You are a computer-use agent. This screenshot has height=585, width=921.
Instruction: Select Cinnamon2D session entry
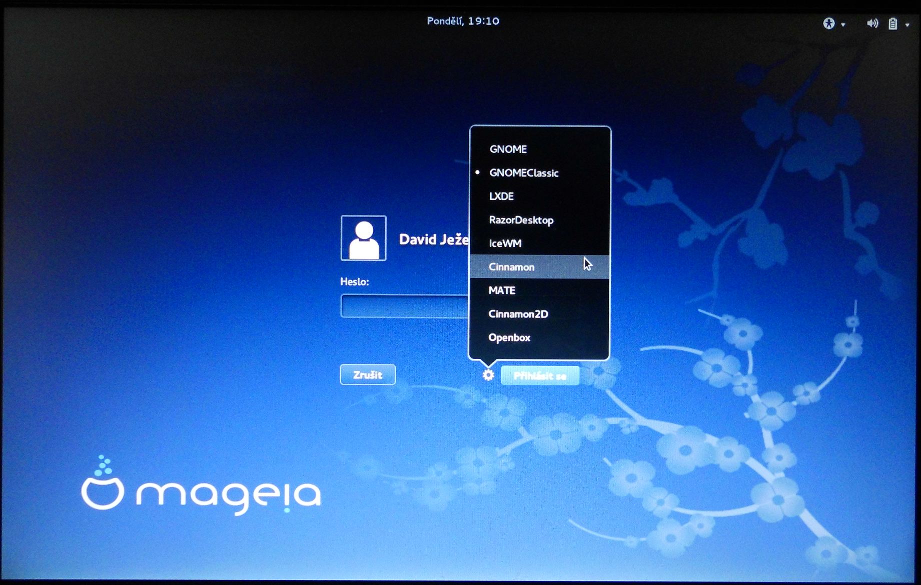click(540, 314)
